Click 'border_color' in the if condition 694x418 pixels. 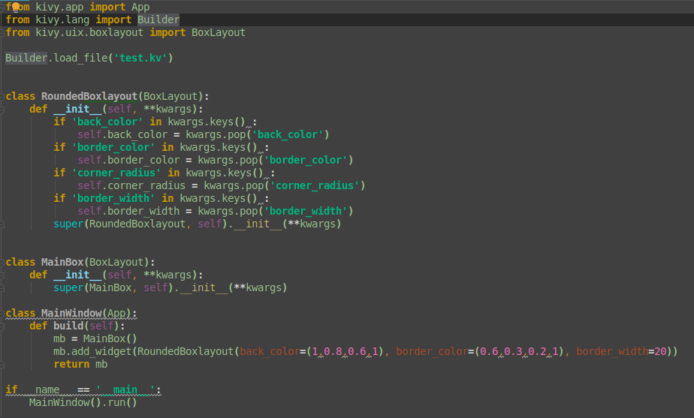click(113, 147)
